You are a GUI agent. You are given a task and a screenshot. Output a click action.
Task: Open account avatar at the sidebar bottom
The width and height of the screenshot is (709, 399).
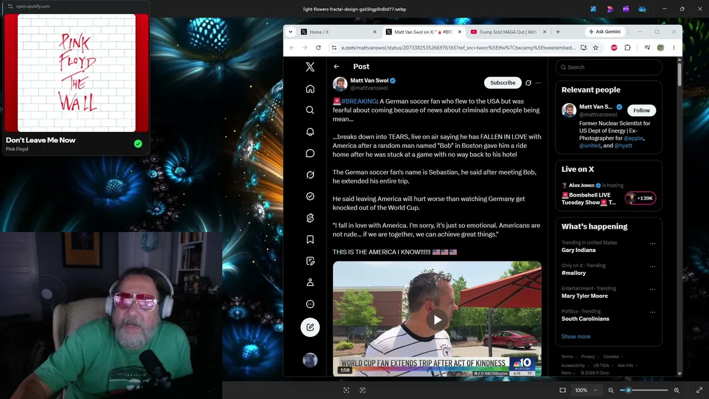click(x=310, y=360)
